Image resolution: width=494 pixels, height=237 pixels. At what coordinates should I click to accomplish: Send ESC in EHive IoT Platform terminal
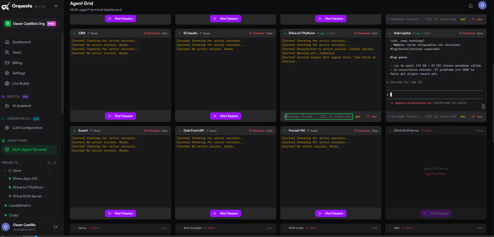pyautogui.click(x=358, y=117)
